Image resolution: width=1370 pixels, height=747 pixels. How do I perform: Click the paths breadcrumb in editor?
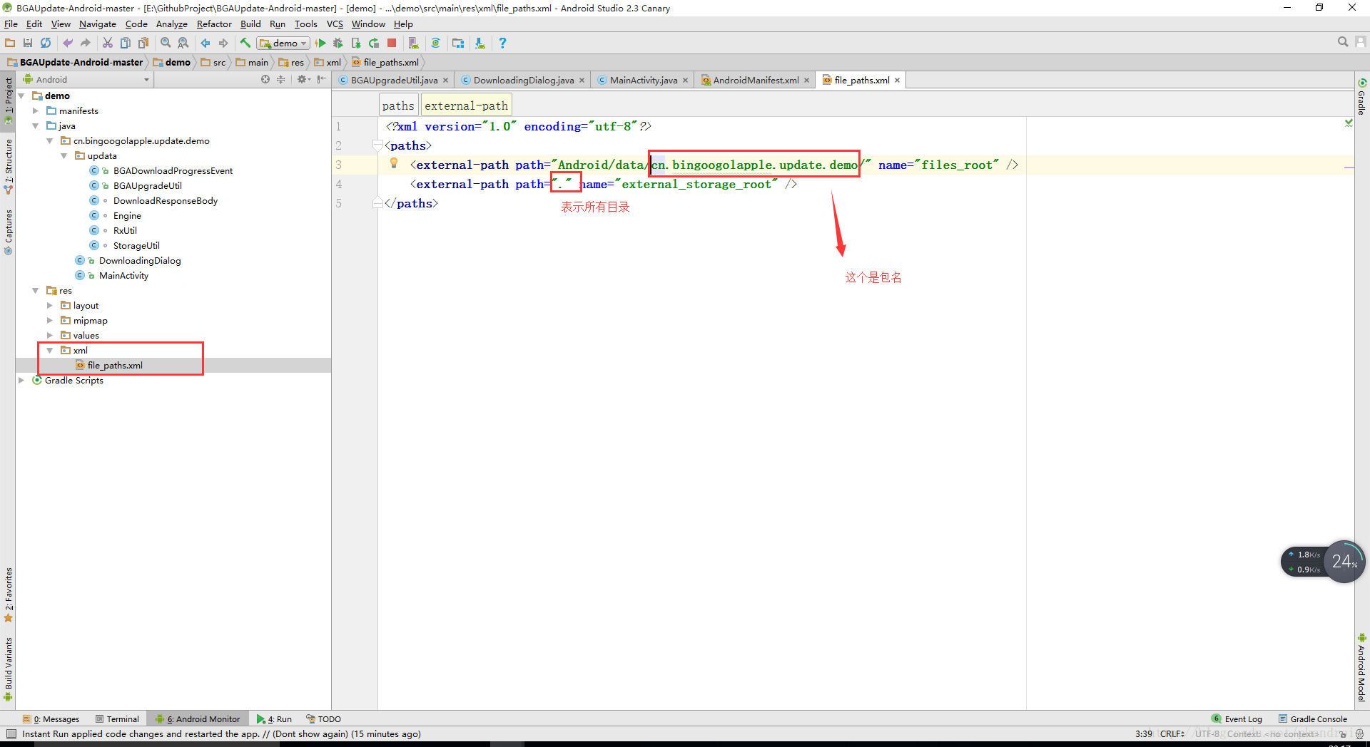point(398,105)
